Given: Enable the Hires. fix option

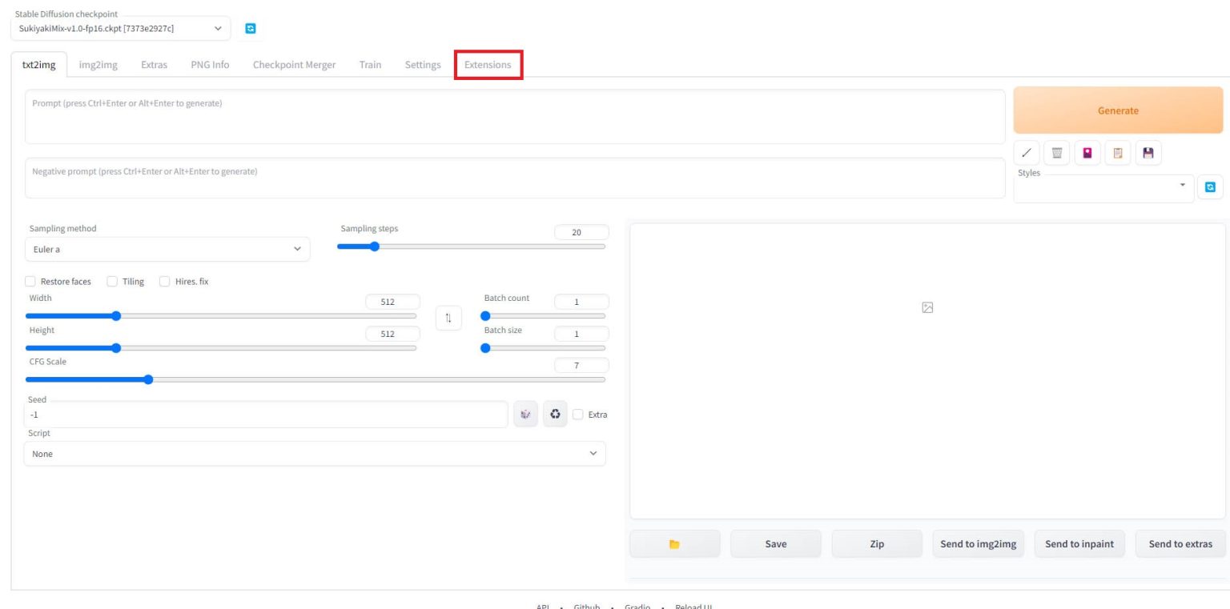Looking at the screenshot, I should 165,282.
